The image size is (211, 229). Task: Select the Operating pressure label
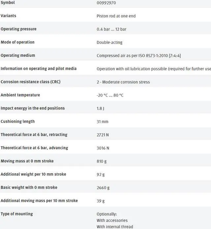pos(18,29)
